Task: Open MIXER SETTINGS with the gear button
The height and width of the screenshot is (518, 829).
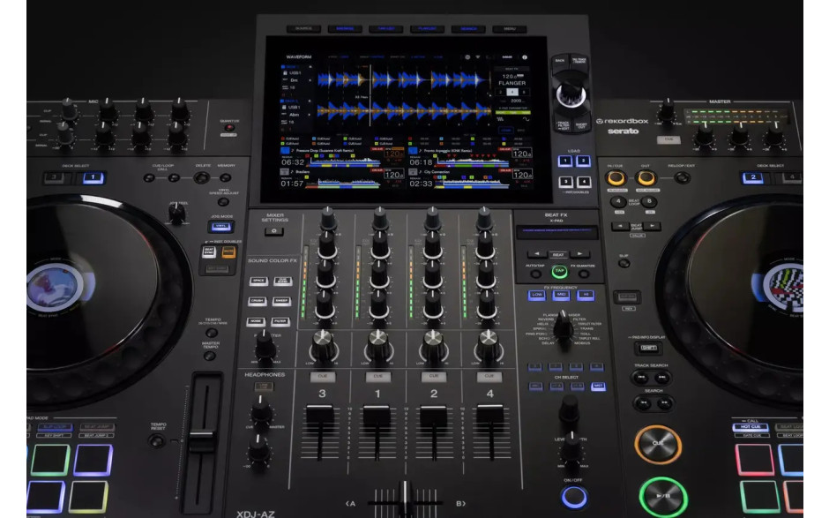Action: 274,231
